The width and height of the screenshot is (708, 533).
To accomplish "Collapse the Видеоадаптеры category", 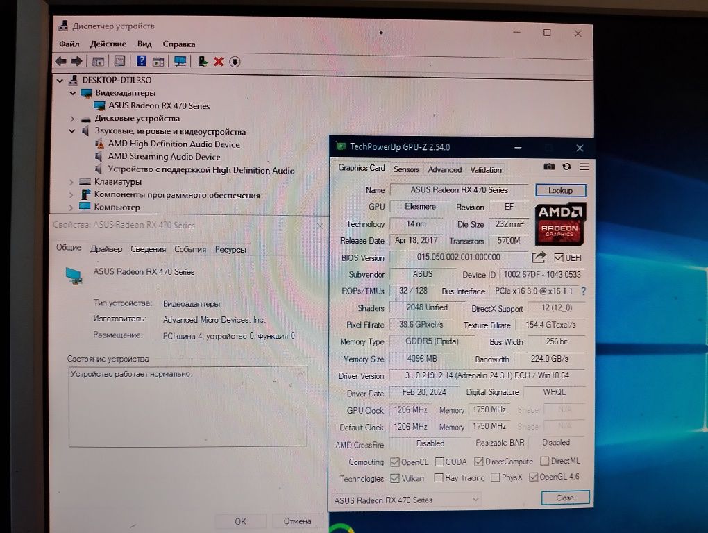I will (x=73, y=92).
